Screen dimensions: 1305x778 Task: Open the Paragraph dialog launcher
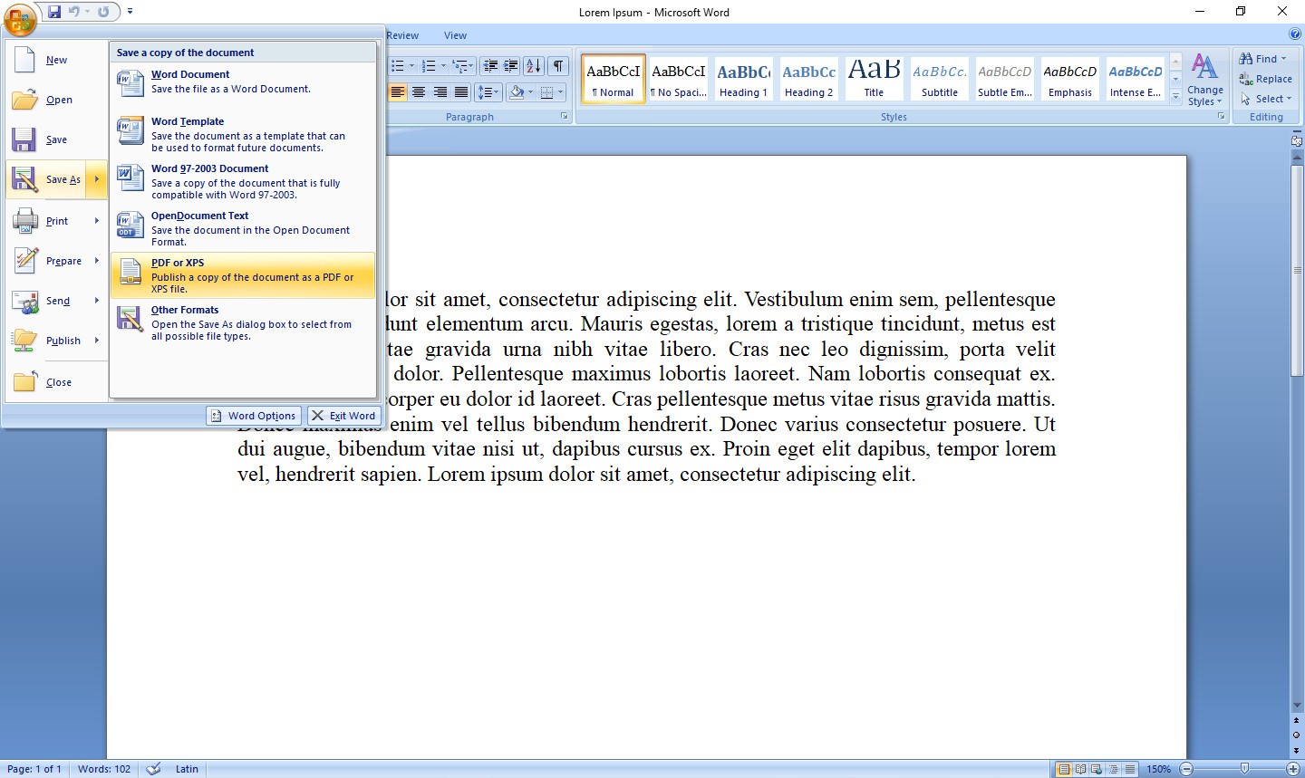(565, 117)
